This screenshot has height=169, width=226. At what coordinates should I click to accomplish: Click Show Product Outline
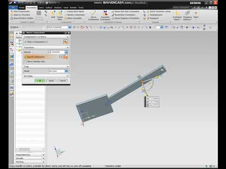point(22,18)
